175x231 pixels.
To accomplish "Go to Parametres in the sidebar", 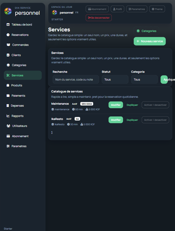I will pyautogui.click(x=19, y=146).
